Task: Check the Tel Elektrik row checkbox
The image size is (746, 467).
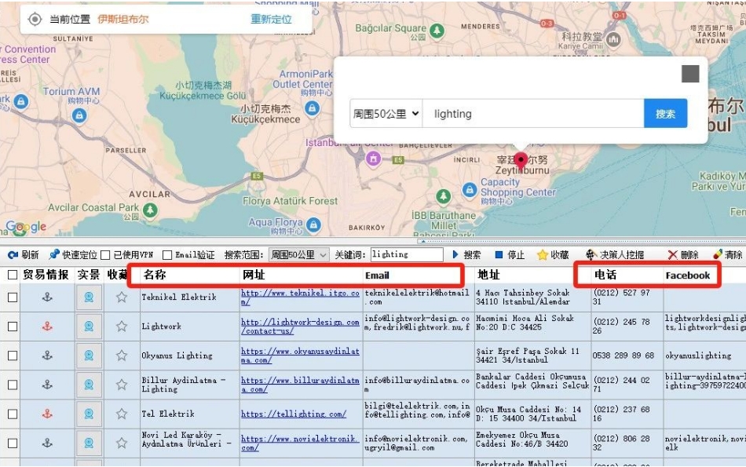Action: [13, 414]
